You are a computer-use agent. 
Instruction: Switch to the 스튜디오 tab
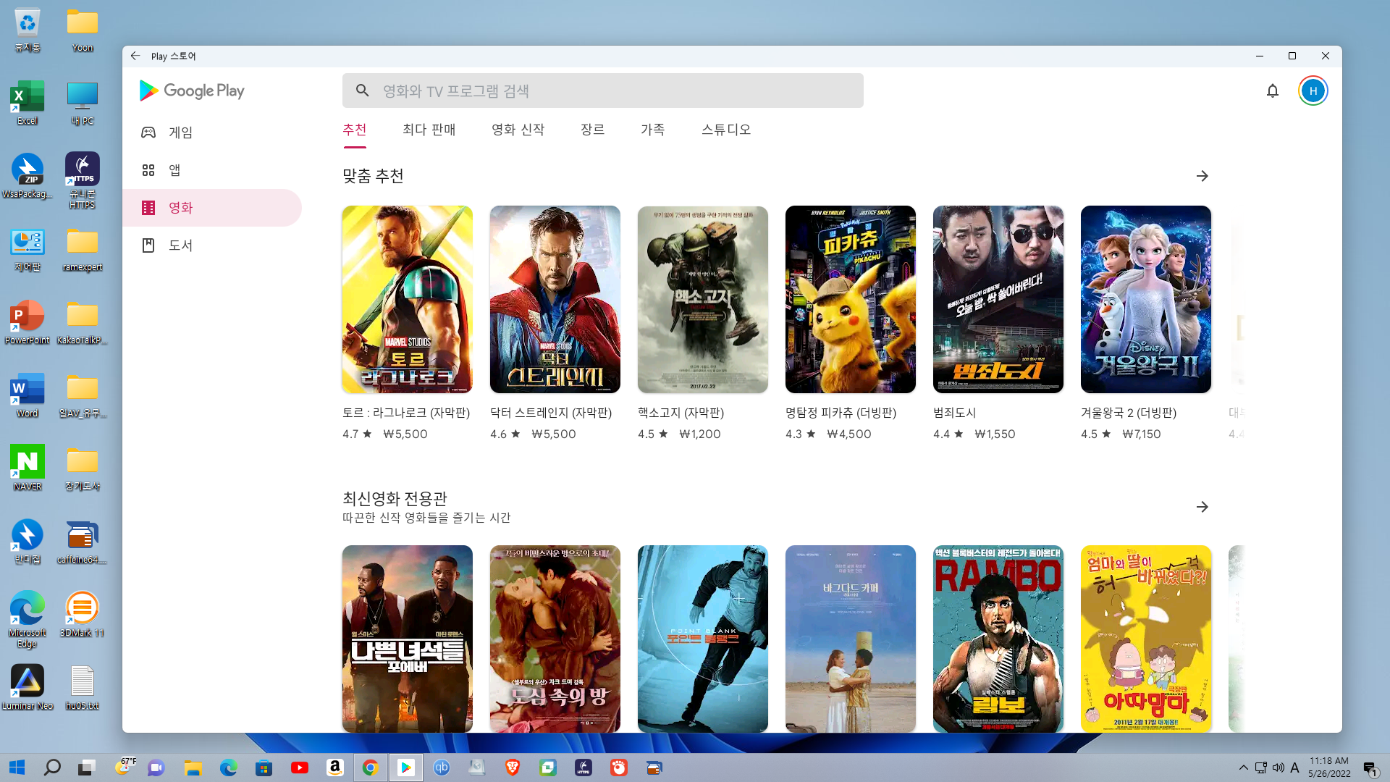(x=725, y=130)
